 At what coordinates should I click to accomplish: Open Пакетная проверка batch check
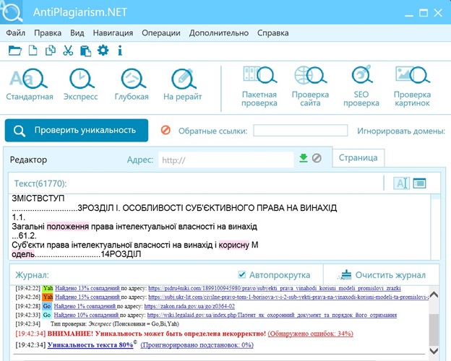click(x=259, y=86)
